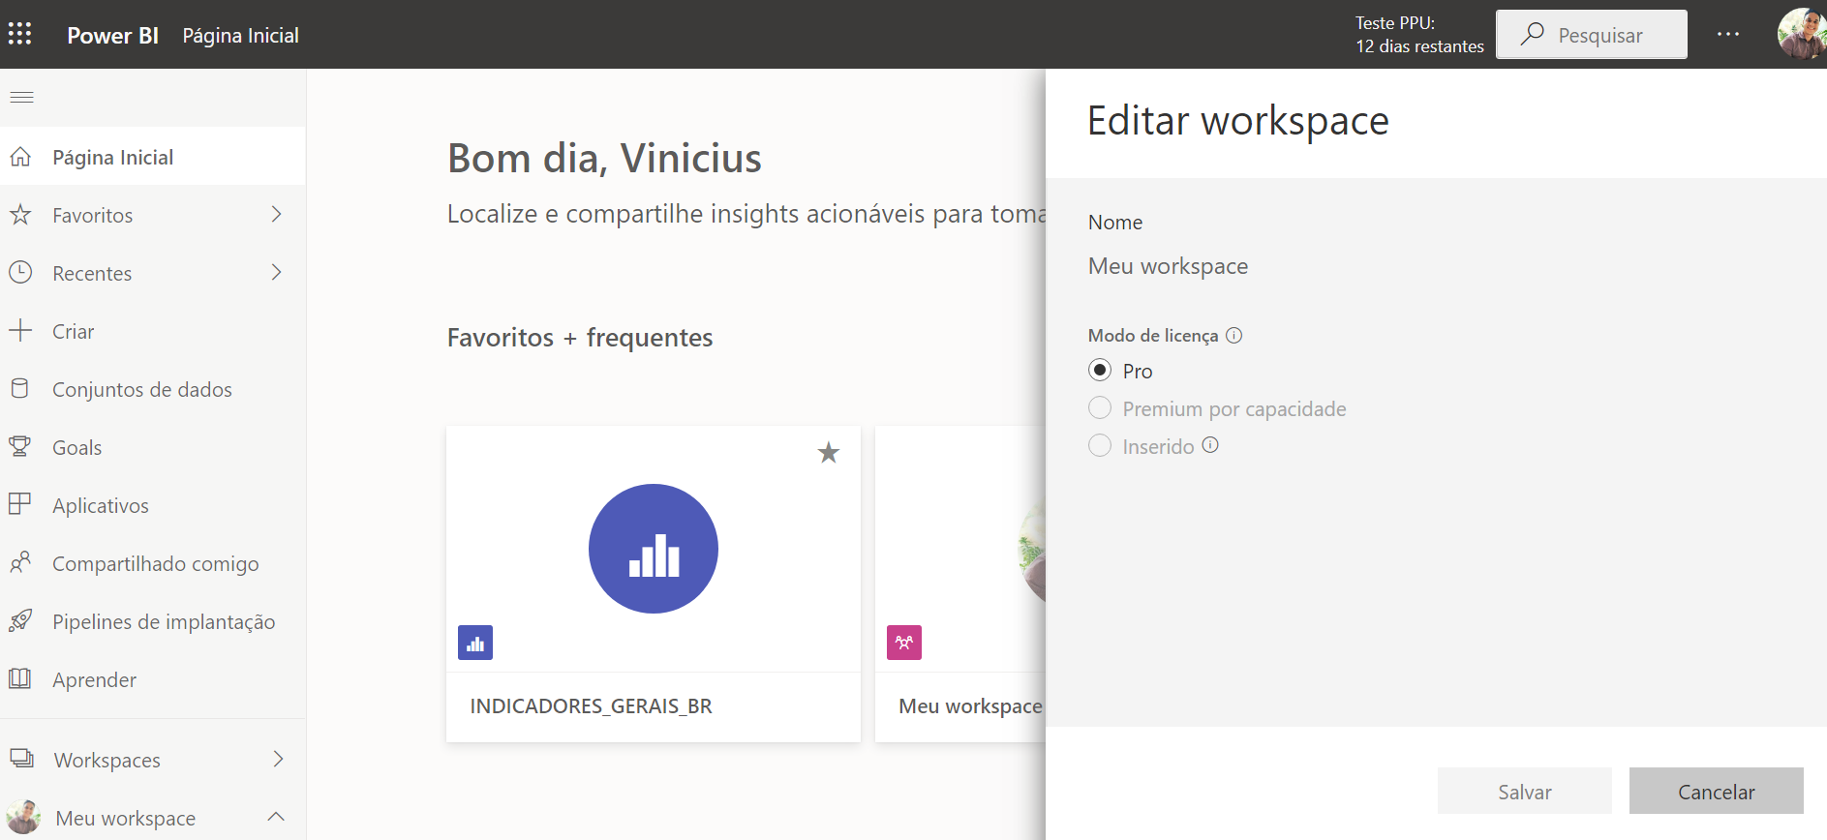Open Compartilhado comigo in the sidebar
Screen dimensions: 1827x840
(x=153, y=563)
